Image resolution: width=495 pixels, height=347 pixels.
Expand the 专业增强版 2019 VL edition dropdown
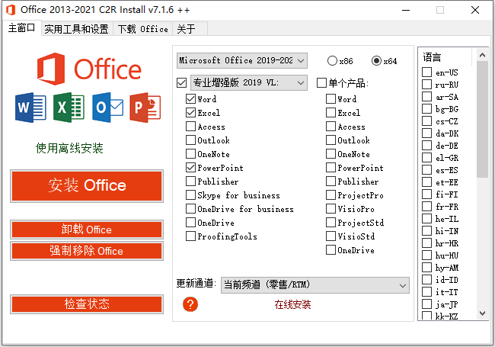coord(248,82)
